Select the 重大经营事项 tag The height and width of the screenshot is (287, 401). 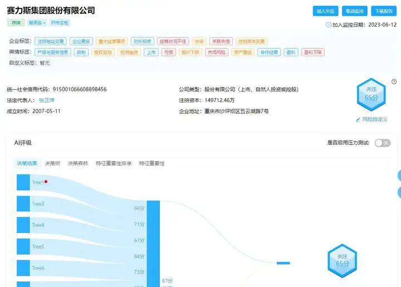click(112, 41)
